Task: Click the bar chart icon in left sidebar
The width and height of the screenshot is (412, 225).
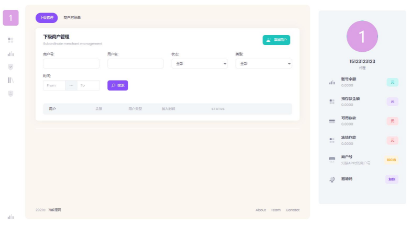Action: point(10,53)
